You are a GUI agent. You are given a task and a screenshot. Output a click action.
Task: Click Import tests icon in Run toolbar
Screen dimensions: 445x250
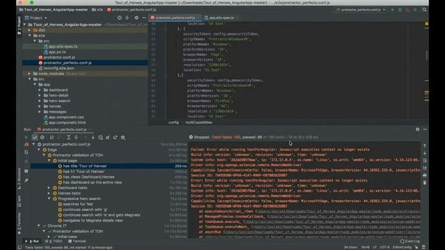(x=108, y=137)
